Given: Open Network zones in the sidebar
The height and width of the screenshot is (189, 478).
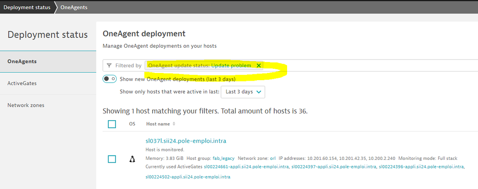Looking at the screenshot, I should pyautogui.click(x=48, y=105).
